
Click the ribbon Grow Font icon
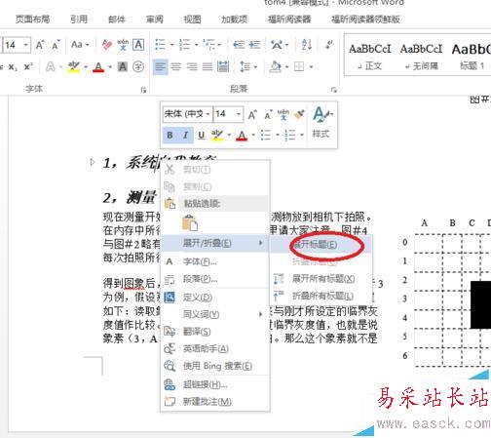40,45
